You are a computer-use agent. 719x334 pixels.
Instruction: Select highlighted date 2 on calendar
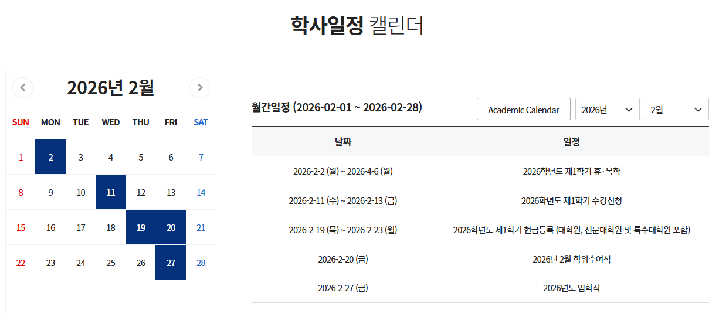point(50,157)
